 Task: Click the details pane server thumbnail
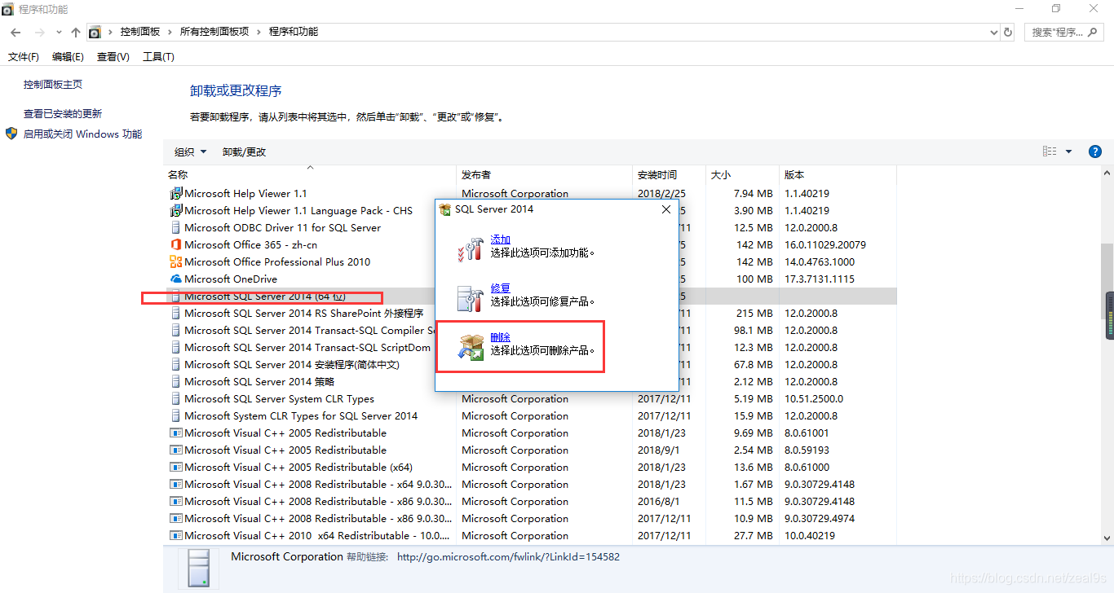pos(199,569)
